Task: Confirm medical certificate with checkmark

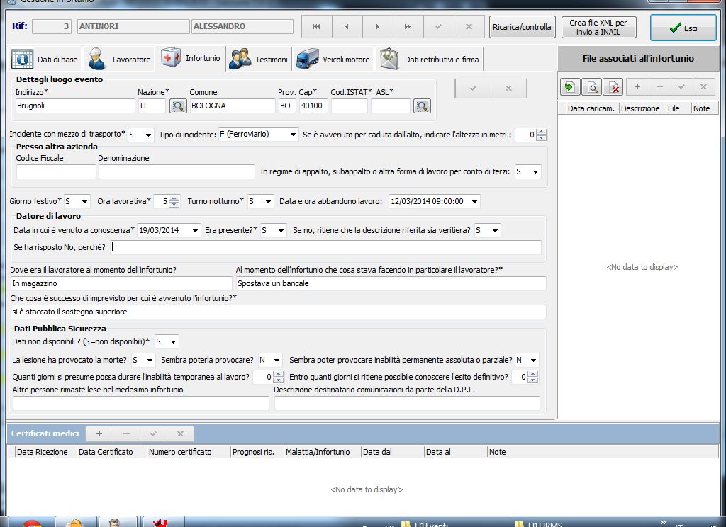Action: [x=153, y=433]
